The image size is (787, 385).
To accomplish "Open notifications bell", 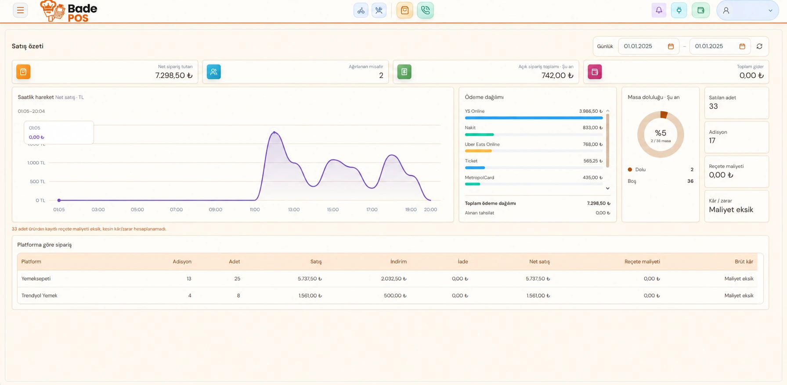I will 659,10.
